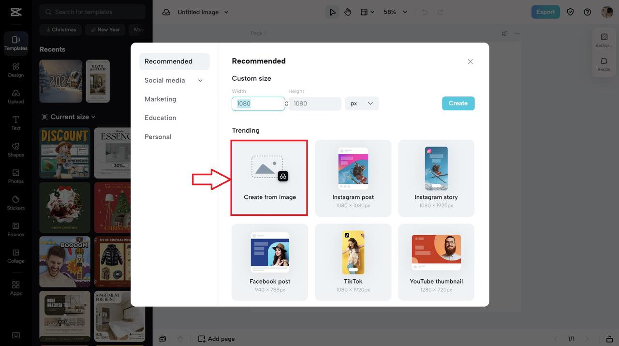Open the BOOOOM template thumbnail
The height and width of the screenshot is (346, 619).
[65, 262]
